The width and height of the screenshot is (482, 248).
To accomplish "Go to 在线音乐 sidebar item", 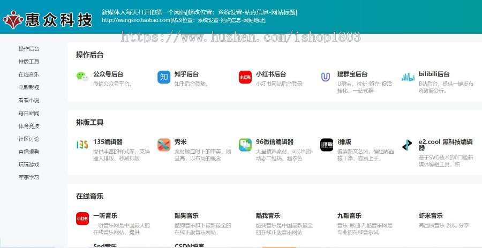I will tap(29, 74).
